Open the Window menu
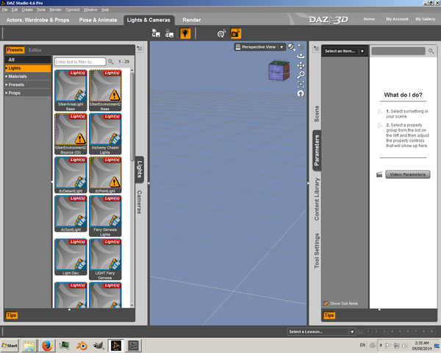Image resolution: width=441 pixels, height=353 pixels. [x=90, y=10]
